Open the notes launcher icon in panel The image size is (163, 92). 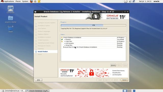coord(39,1)
